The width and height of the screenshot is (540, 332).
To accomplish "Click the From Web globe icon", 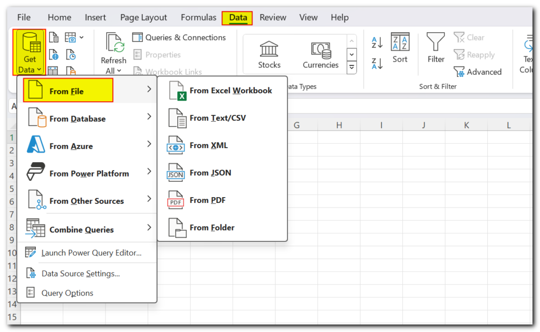I will tap(54, 54).
